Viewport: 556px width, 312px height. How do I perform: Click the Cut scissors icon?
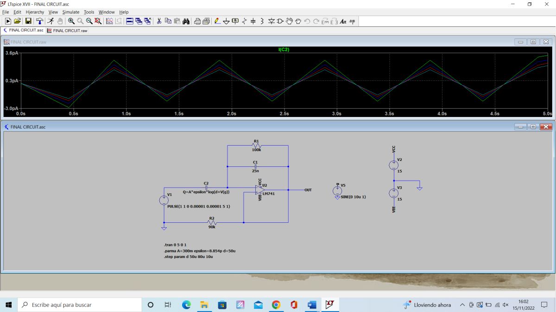pos(159,21)
